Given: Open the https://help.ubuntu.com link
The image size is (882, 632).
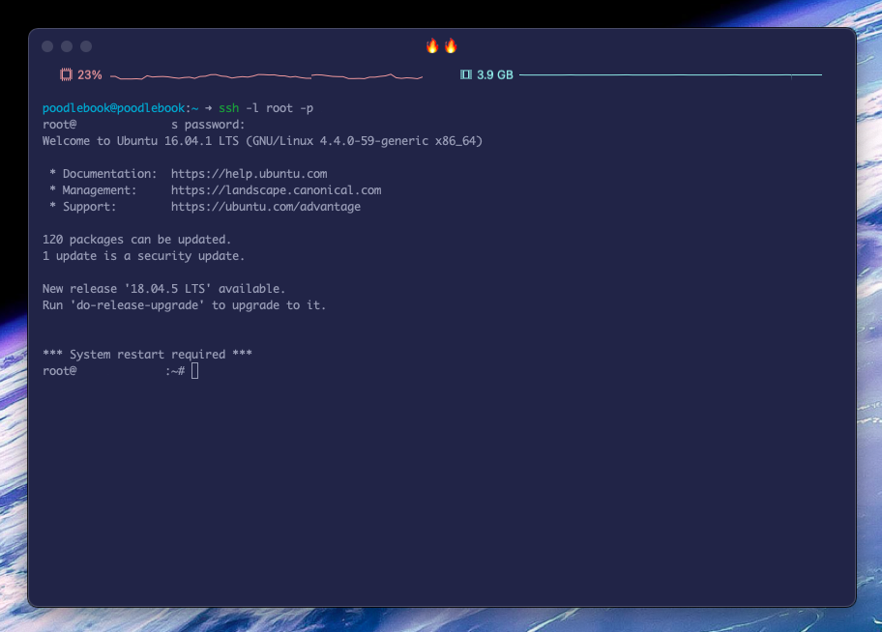Looking at the screenshot, I should point(250,174).
